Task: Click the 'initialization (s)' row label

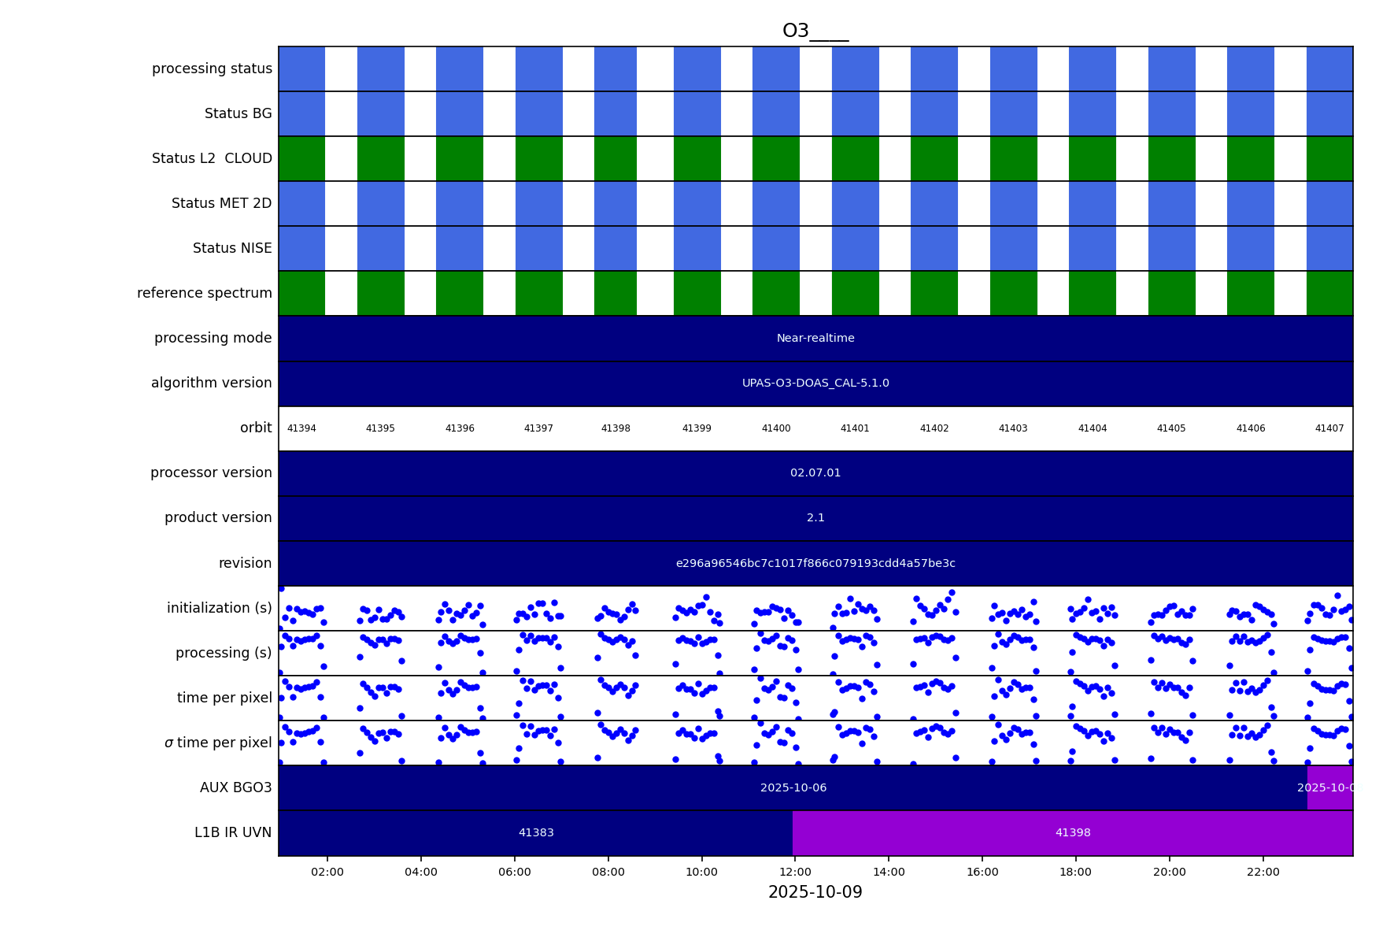Action: point(219,608)
